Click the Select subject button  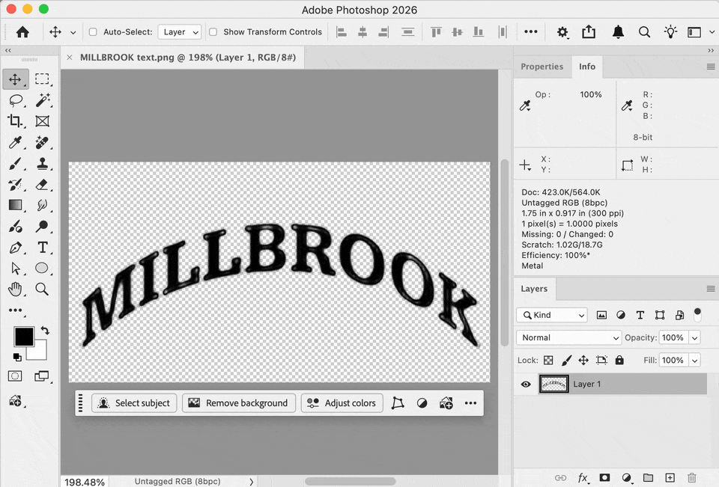coord(134,403)
